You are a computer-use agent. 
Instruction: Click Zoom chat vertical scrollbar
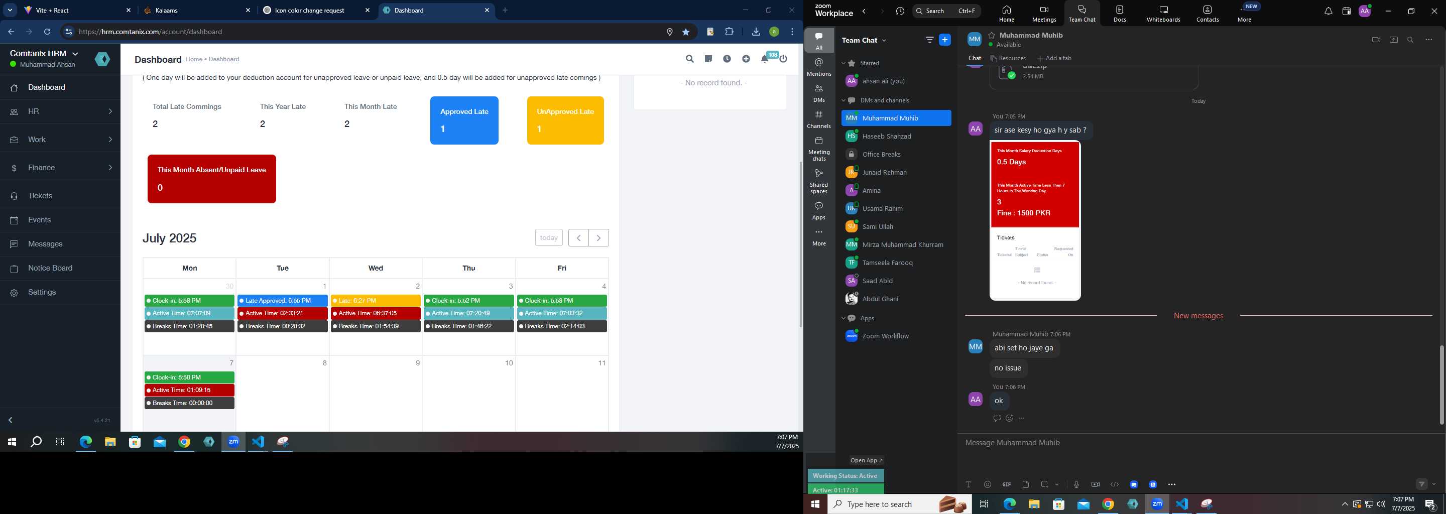point(1441,384)
